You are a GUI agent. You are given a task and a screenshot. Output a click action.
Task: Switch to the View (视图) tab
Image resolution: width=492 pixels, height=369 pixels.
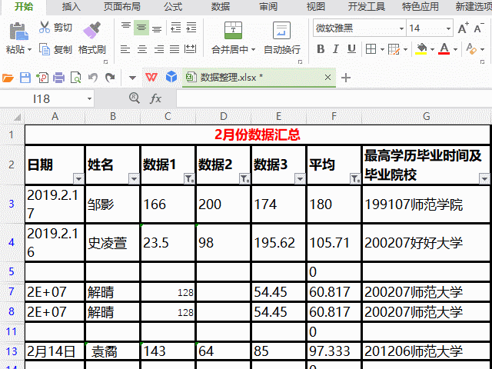pos(316,7)
